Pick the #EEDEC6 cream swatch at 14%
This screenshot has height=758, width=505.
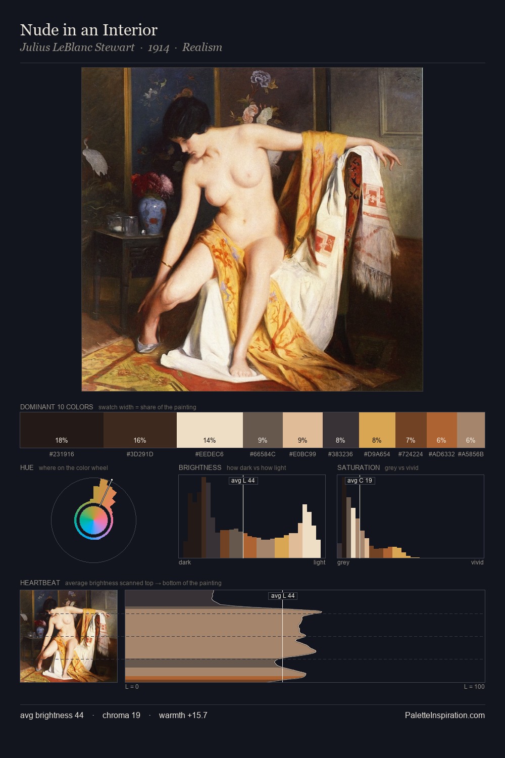click(x=210, y=430)
